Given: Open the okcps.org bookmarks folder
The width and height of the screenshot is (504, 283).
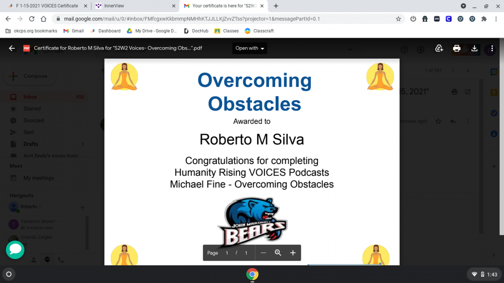Looking at the screenshot, I should pos(31,31).
